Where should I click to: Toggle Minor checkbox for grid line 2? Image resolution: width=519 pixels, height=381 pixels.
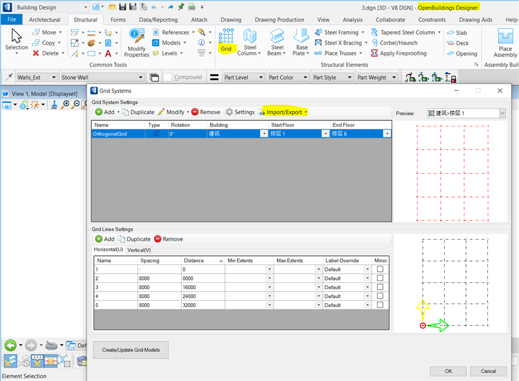pos(380,278)
